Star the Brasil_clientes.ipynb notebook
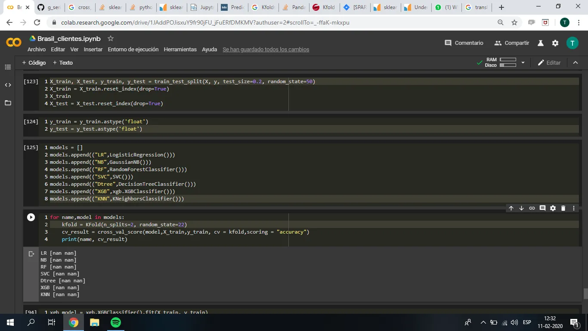 [x=111, y=38]
